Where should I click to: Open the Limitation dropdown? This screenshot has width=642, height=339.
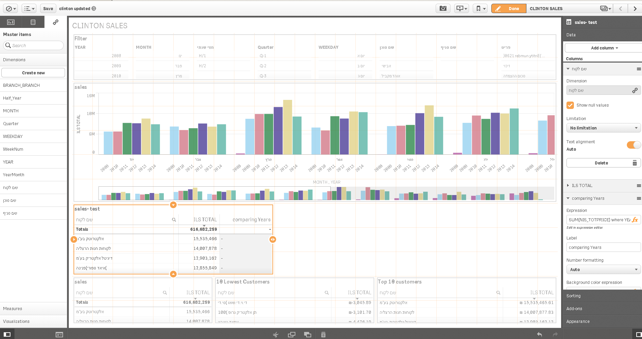point(603,128)
